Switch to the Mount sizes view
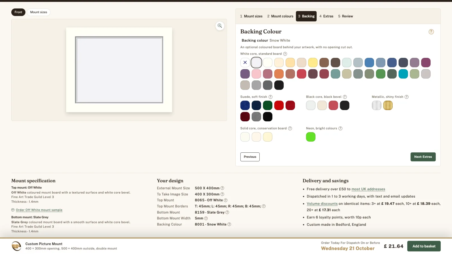 click(39, 12)
